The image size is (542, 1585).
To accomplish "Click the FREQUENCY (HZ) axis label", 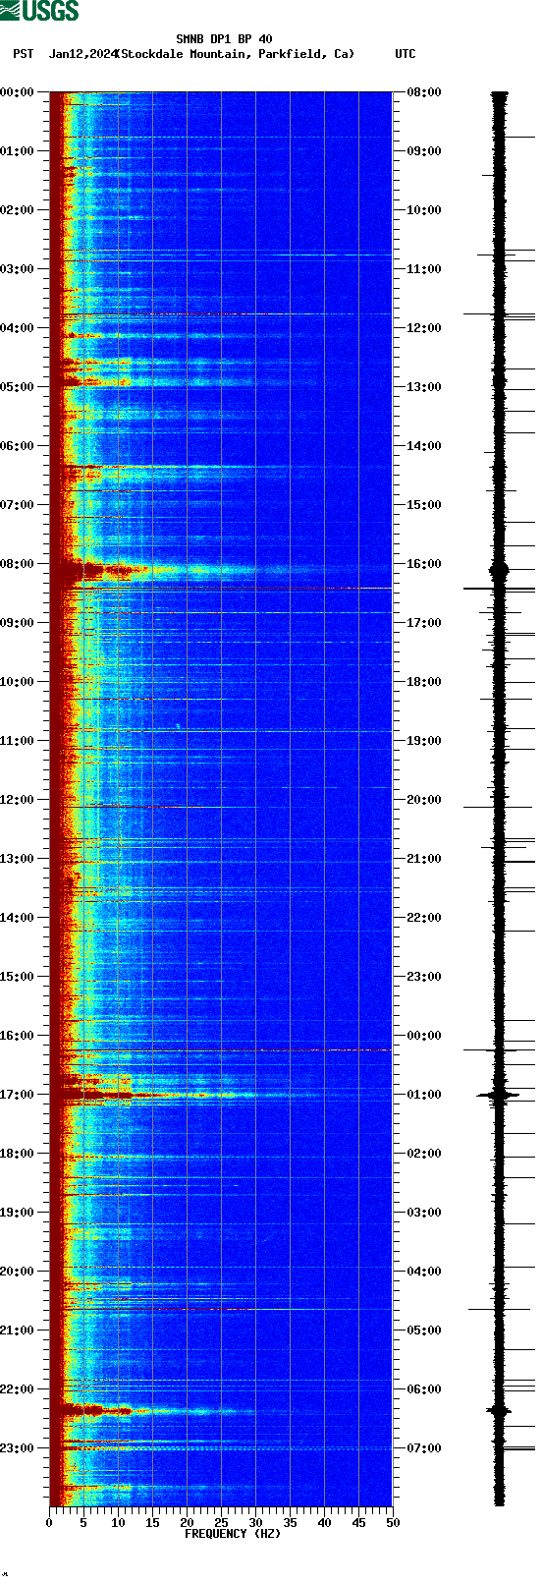I will click(233, 1534).
